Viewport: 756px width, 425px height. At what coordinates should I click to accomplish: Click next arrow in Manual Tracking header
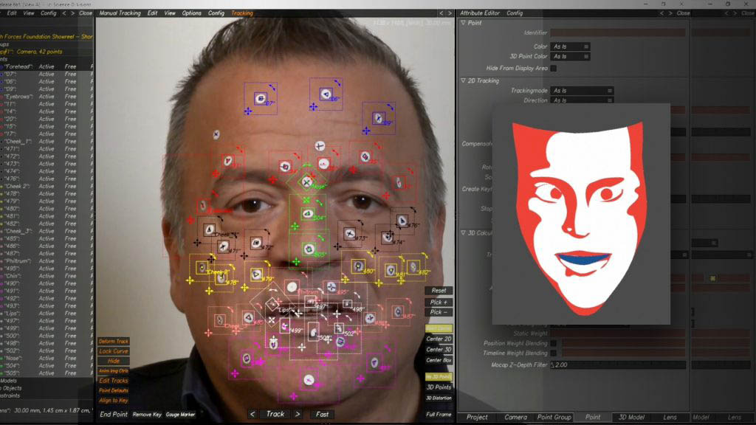point(450,13)
